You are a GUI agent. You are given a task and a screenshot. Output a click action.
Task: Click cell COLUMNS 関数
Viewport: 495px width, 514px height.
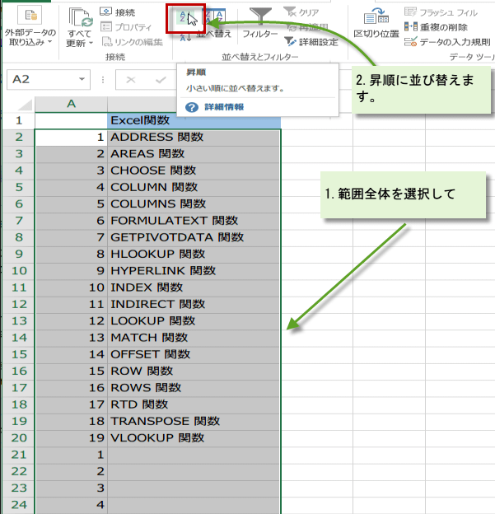(194, 204)
